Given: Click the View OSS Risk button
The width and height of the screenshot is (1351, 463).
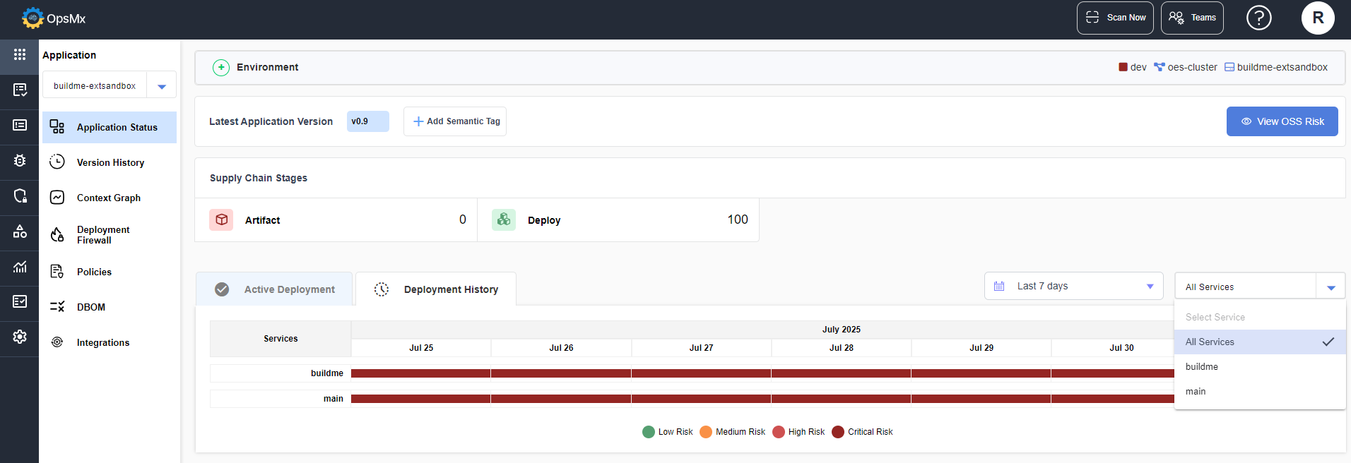Looking at the screenshot, I should [1282, 121].
